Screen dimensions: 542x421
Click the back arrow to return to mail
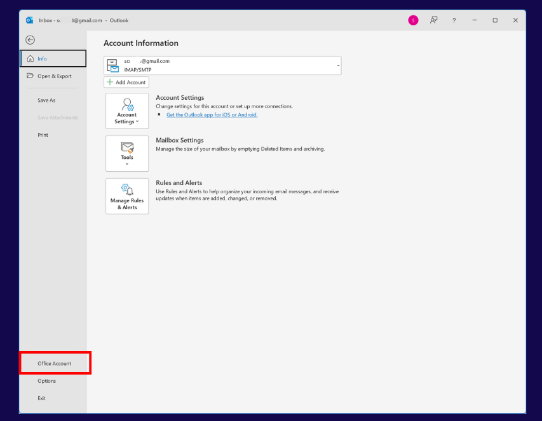pos(30,40)
